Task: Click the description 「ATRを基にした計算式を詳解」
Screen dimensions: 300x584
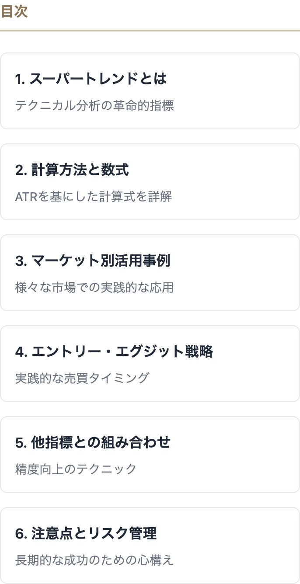Action: pyautogui.click(x=94, y=197)
